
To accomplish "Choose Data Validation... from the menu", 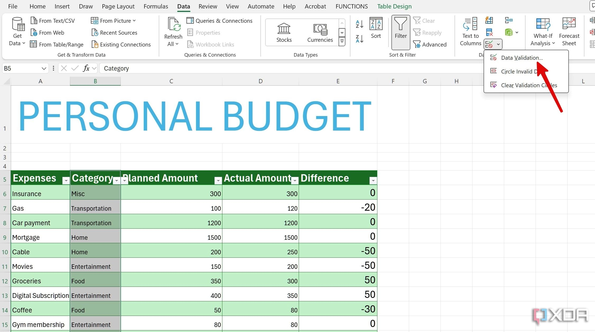I will (522, 58).
